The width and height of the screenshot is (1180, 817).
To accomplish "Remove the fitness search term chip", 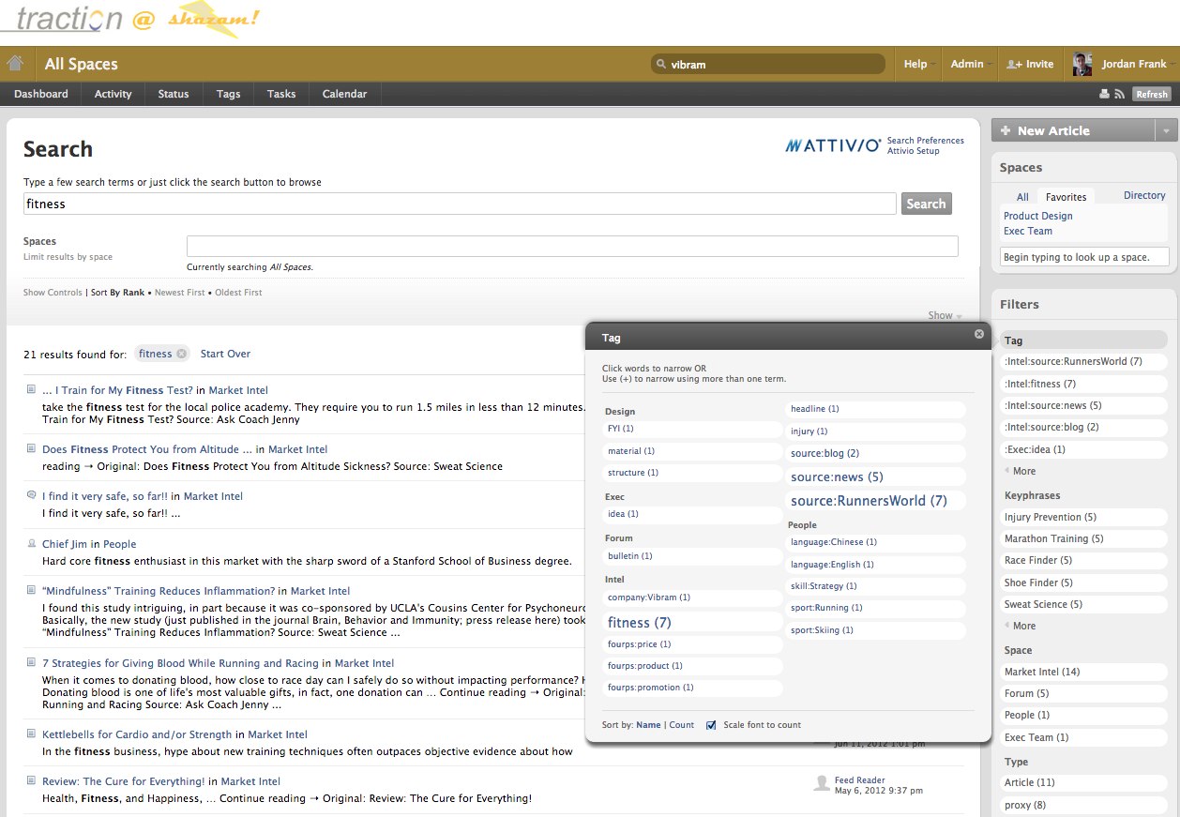I will (x=181, y=354).
